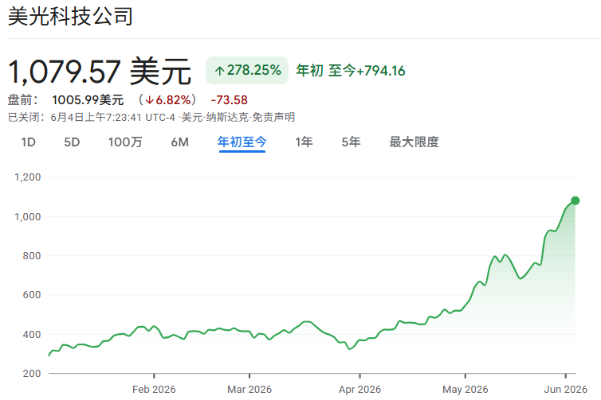The image size is (601, 400).
Task: Click the 800 y-axis label
Action: click(32, 256)
